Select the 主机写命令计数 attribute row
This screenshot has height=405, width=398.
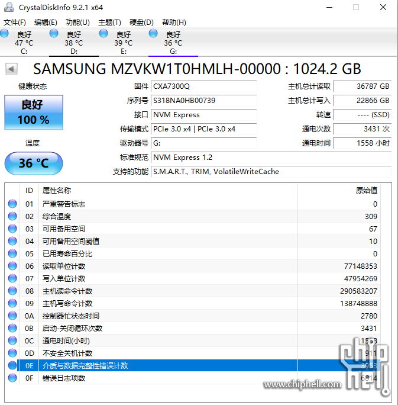pos(192,304)
